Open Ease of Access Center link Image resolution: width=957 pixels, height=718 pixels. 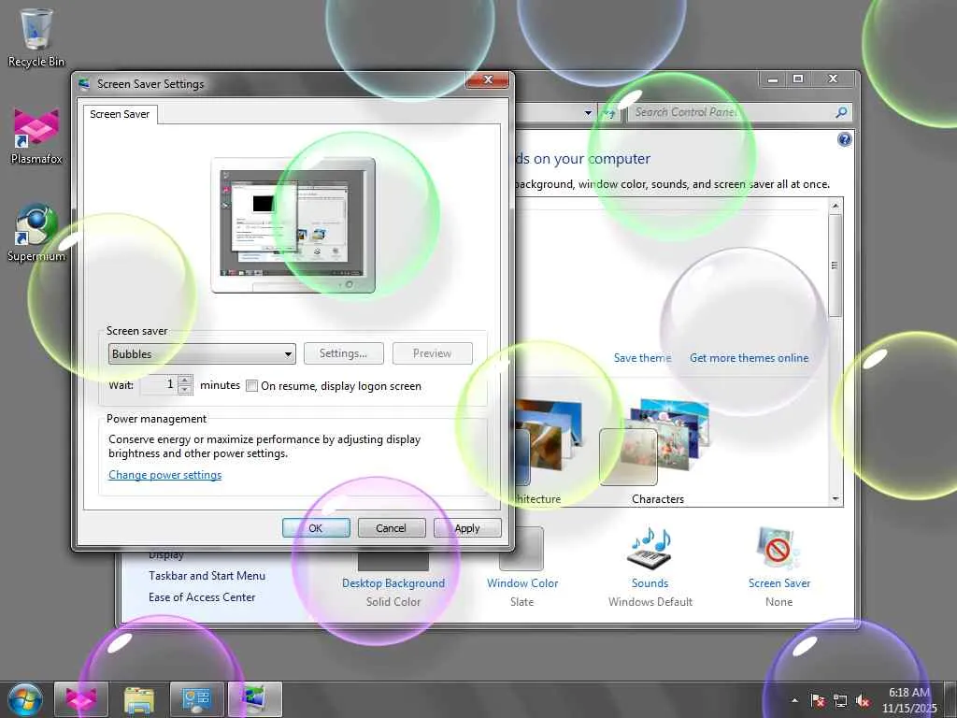tap(202, 597)
